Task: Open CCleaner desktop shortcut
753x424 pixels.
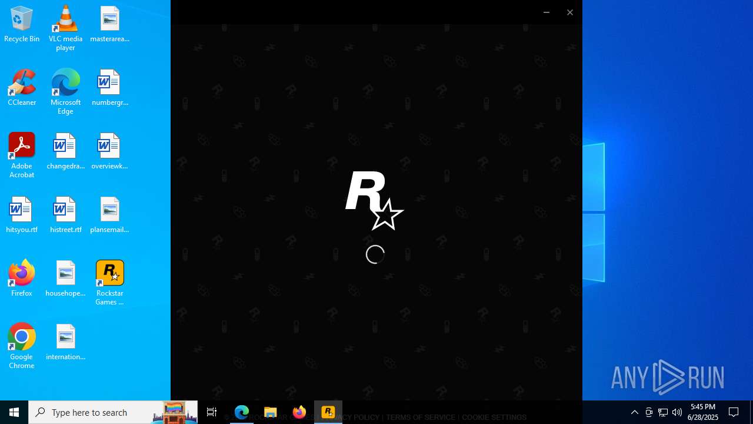Action: [22, 88]
